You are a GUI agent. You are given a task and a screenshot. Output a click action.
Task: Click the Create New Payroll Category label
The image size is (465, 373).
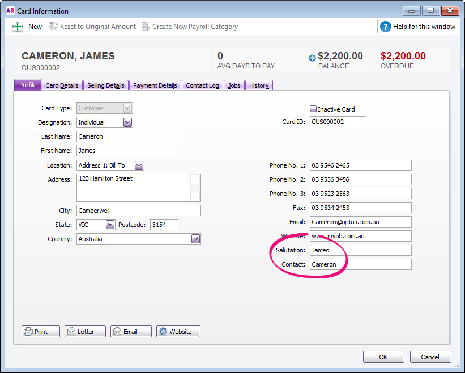[x=195, y=27]
